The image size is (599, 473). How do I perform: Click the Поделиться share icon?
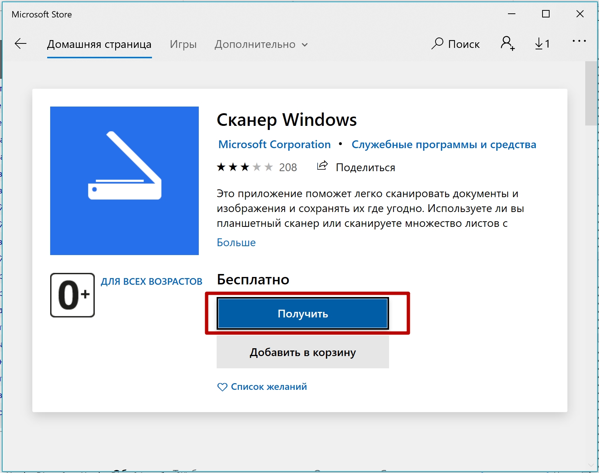(x=322, y=166)
